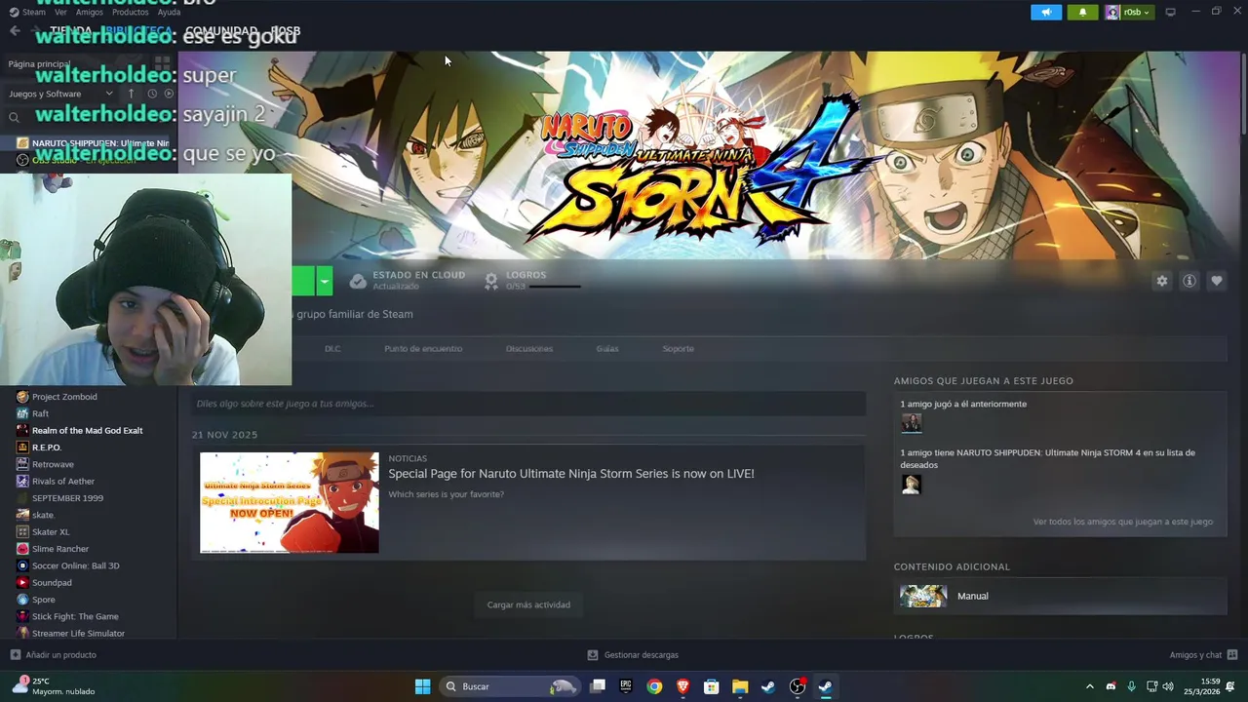Go to the COMUNIDAD section

click(221, 31)
